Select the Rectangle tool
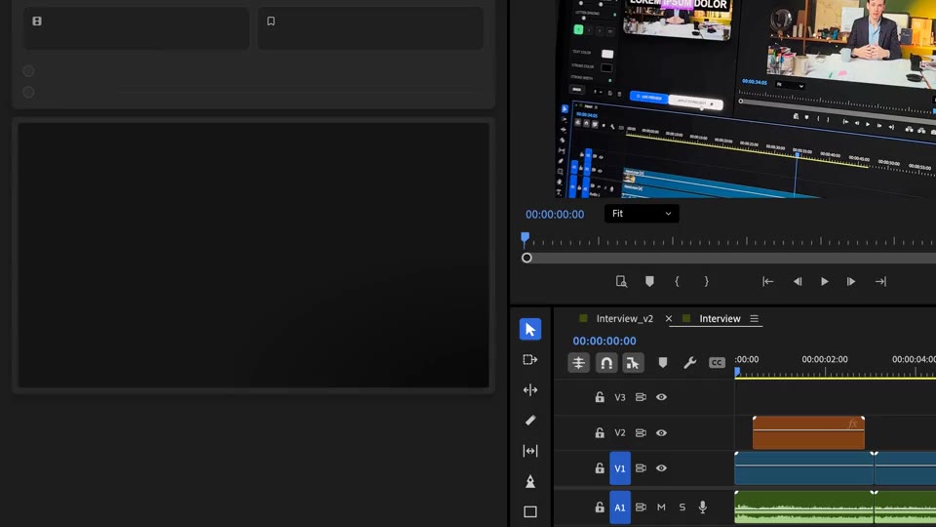 (530, 512)
